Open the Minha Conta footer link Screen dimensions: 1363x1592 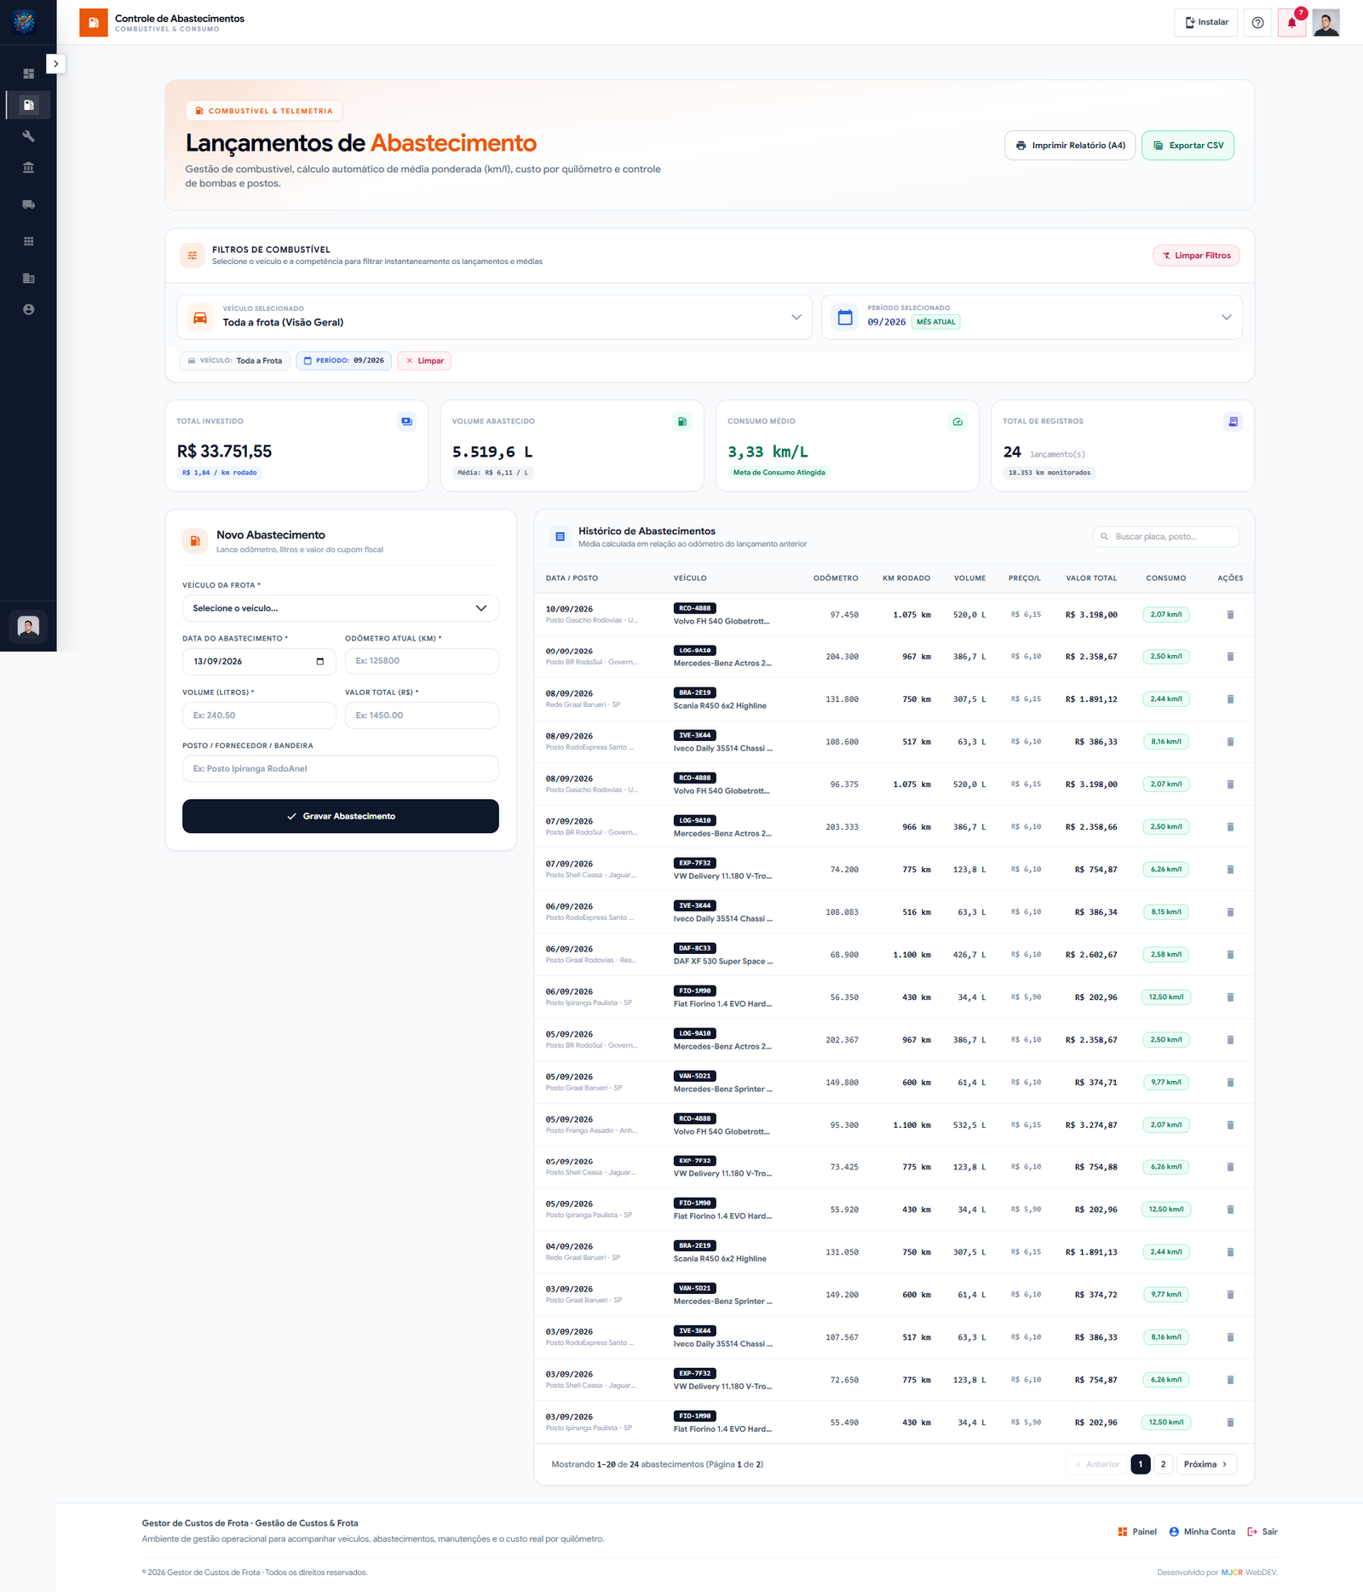(1202, 1532)
